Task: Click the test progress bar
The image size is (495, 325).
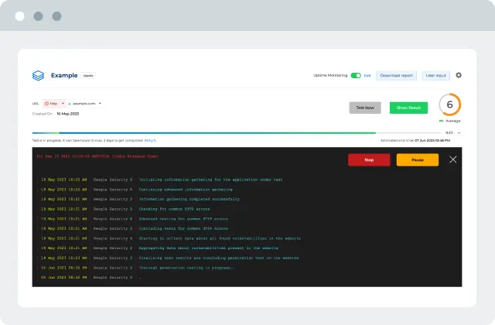Action: (x=236, y=133)
